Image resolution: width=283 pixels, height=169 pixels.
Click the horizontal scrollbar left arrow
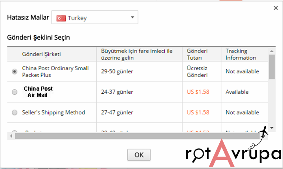[x=11, y=136]
